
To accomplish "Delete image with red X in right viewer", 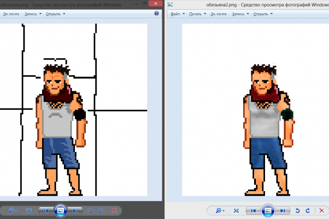I will coord(321,210).
